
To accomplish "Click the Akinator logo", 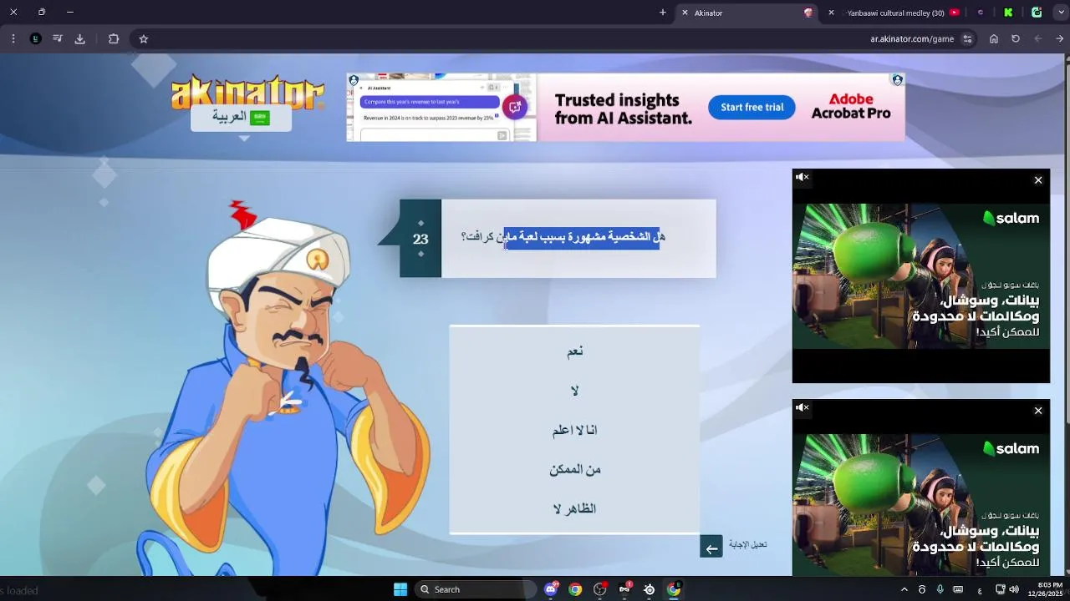I will 247,92.
